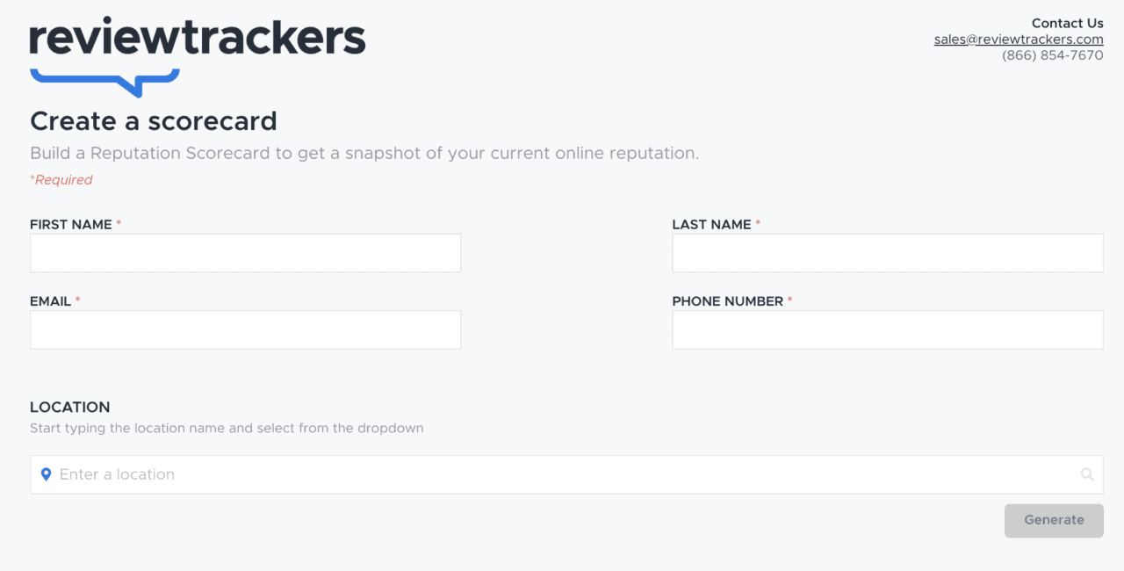Click the ReviewTrackers logo
Screen dimensions: 1124x571
198,39
